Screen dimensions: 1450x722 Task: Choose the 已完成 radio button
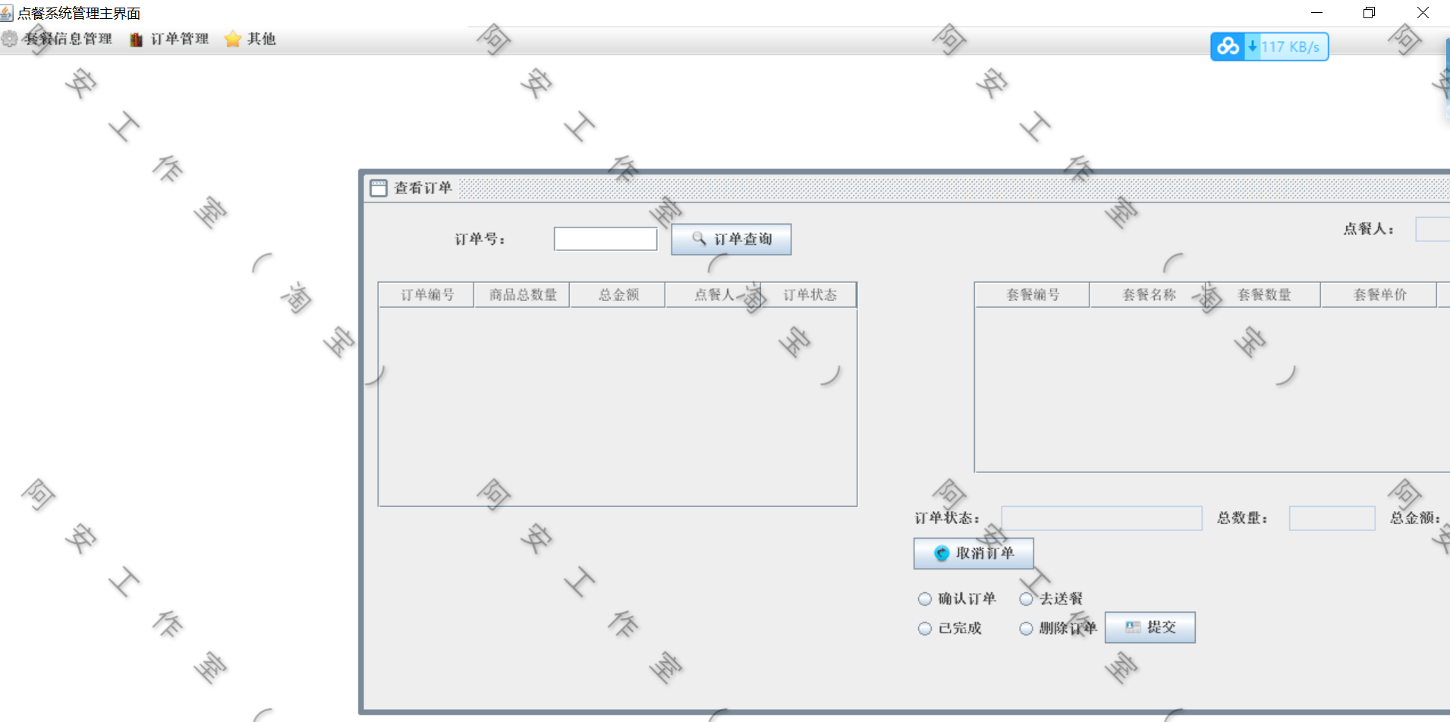pyautogui.click(x=924, y=629)
